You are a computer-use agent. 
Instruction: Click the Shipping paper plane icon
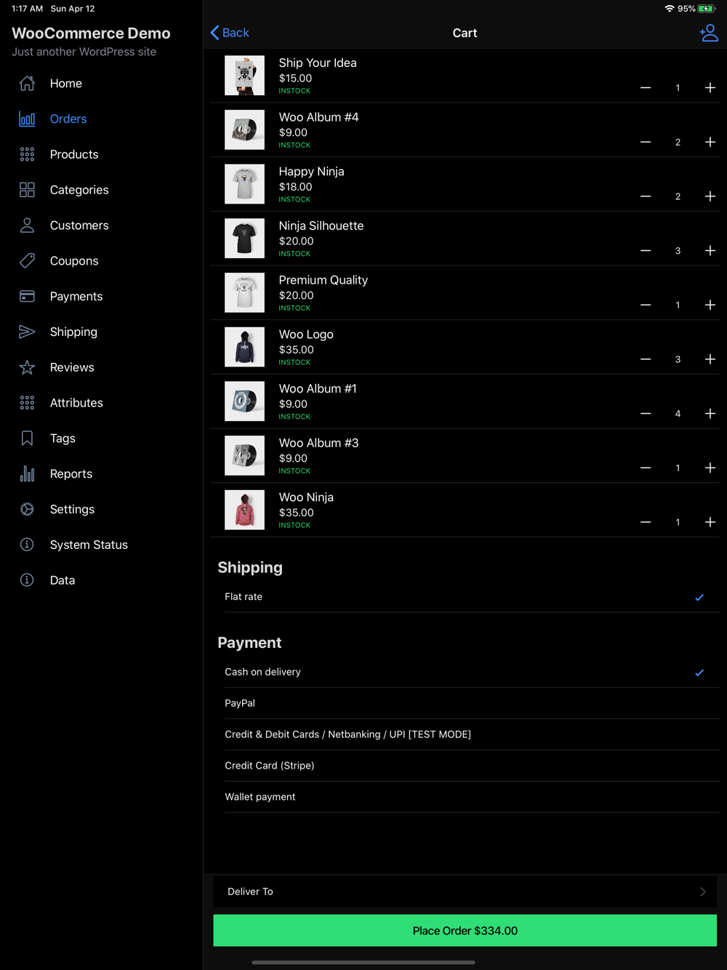[27, 332]
